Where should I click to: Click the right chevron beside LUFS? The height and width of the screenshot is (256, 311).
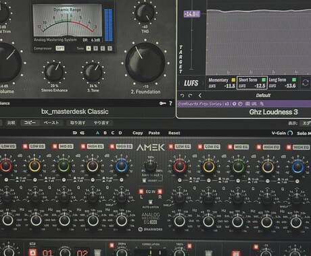click(x=203, y=83)
